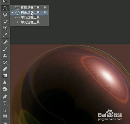Select the Gradient tool
This screenshot has width=130, height=124.
click(x=5, y=76)
